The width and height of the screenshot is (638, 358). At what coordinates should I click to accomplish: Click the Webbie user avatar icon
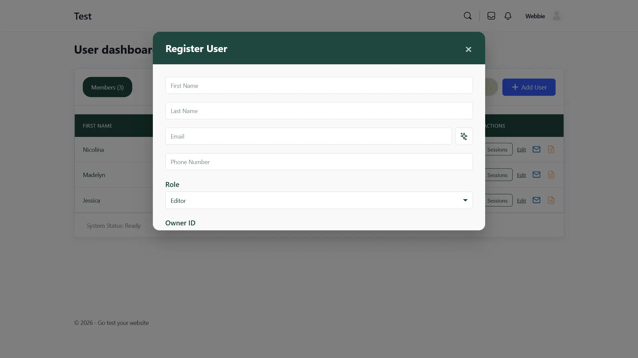[x=557, y=16]
